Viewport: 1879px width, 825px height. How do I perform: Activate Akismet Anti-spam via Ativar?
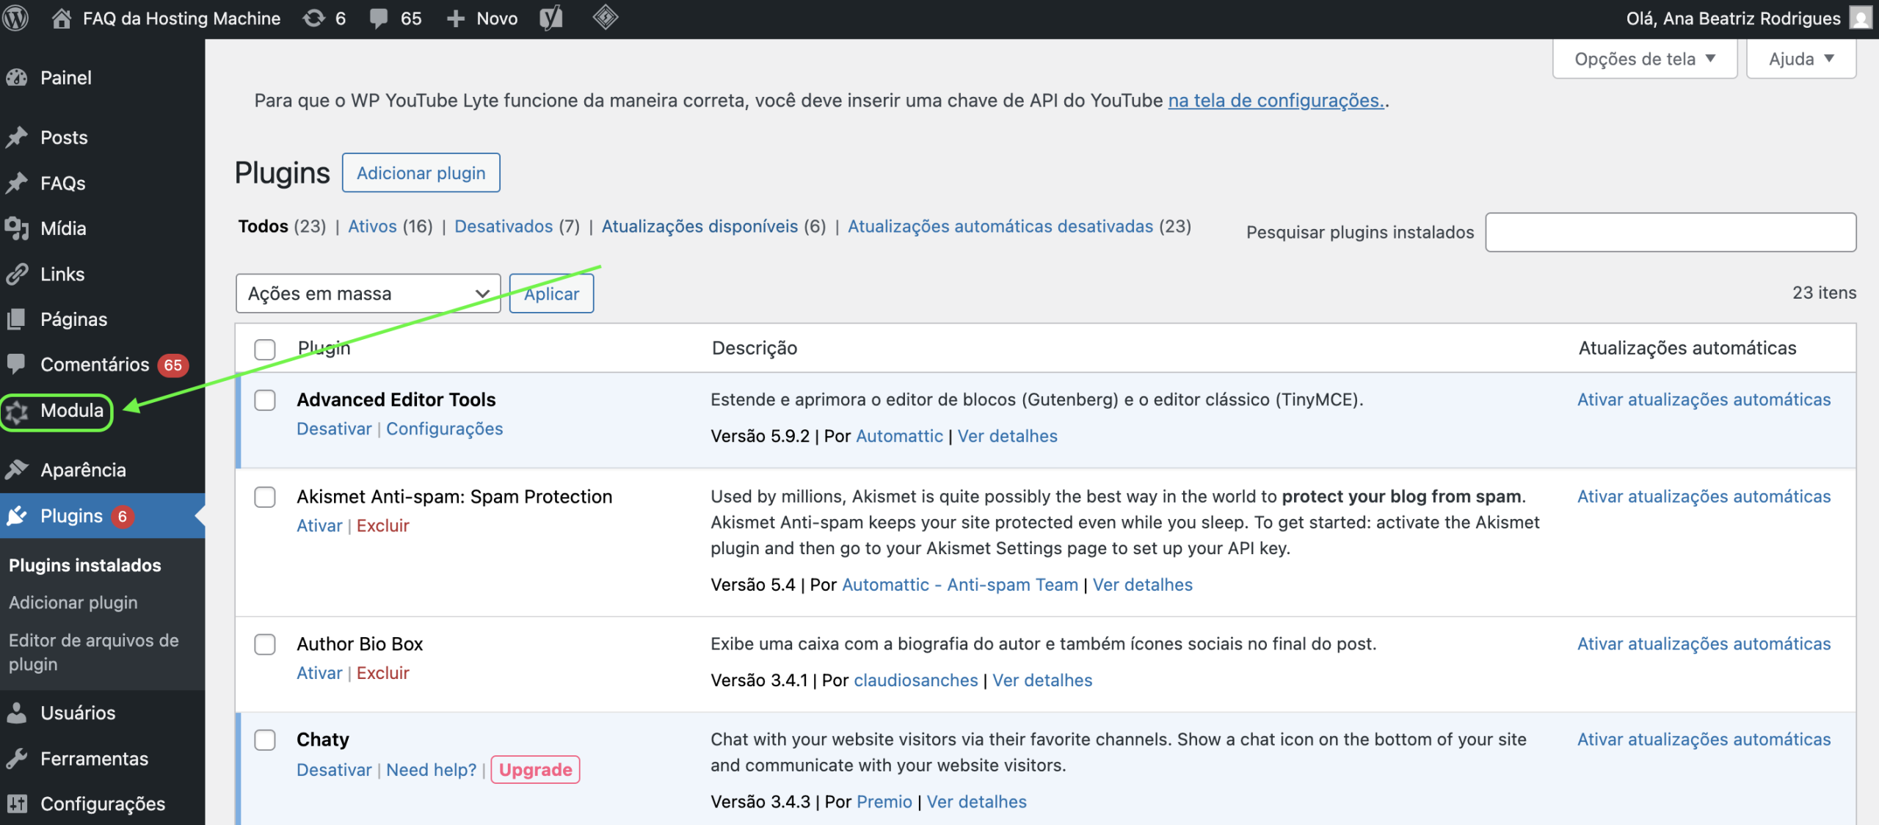pos(319,526)
